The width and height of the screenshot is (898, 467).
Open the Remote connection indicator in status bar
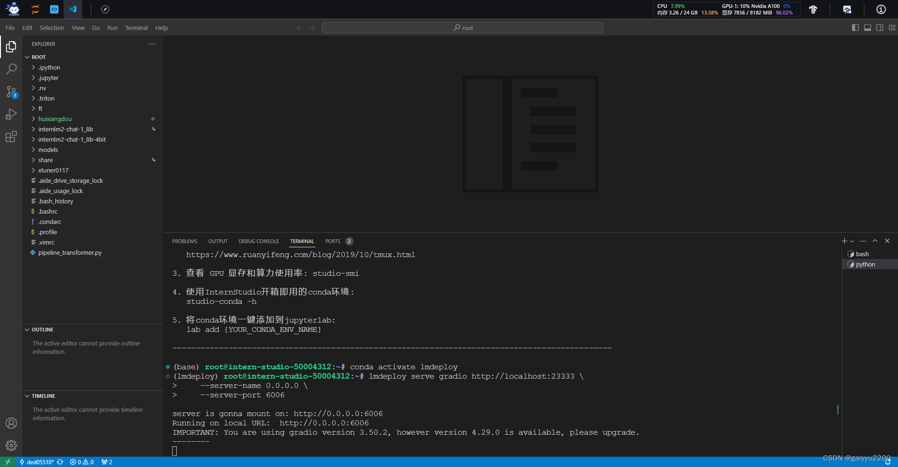point(7,462)
